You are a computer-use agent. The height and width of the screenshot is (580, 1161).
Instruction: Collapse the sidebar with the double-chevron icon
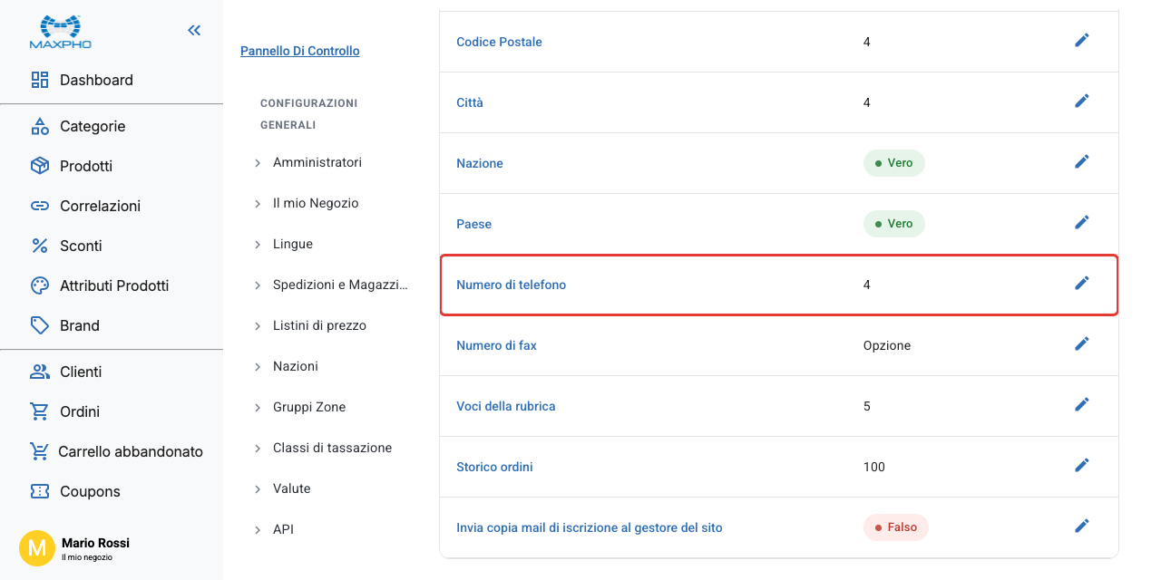[194, 31]
